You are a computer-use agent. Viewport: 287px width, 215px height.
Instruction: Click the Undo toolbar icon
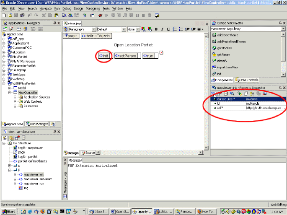click(x=30, y=16)
